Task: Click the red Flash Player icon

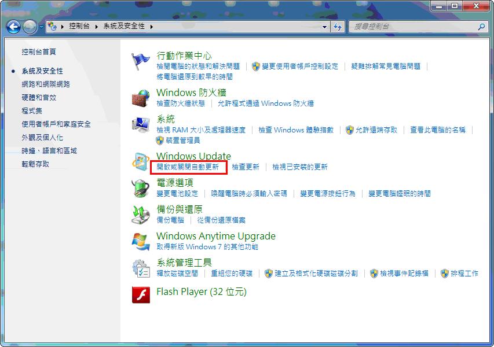Action: [141, 295]
